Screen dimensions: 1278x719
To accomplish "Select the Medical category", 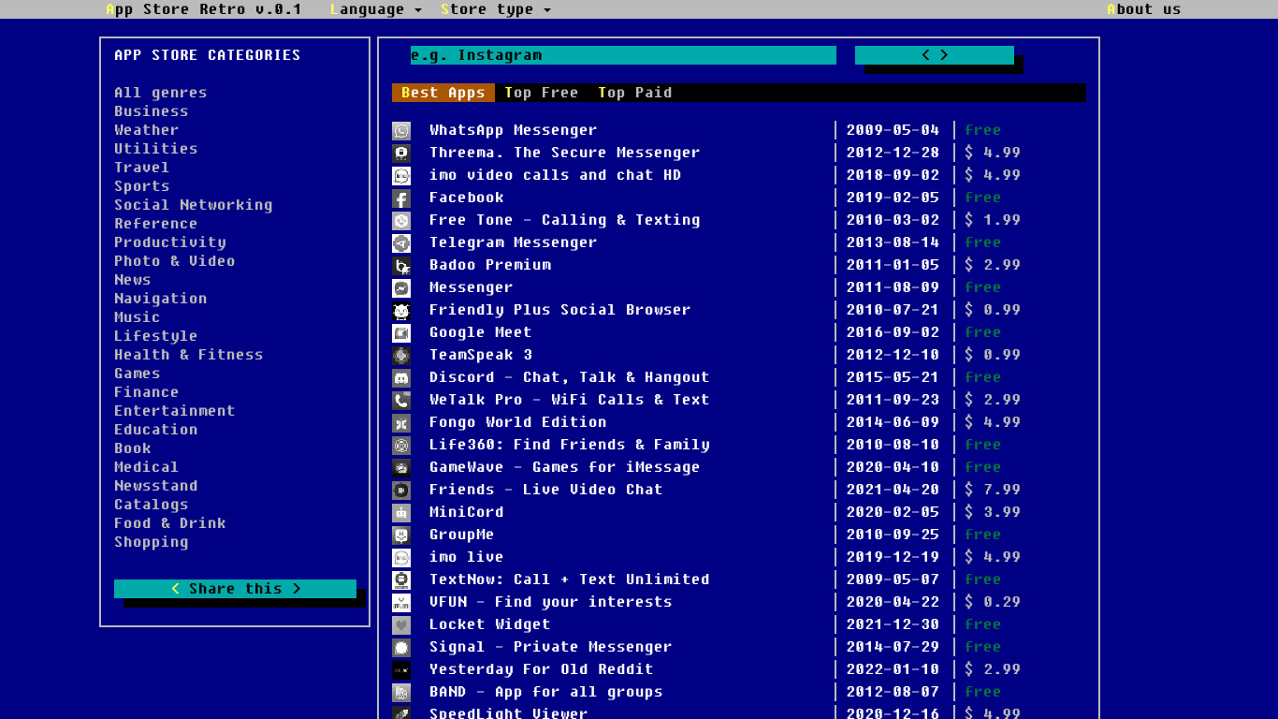I will (147, 467).
